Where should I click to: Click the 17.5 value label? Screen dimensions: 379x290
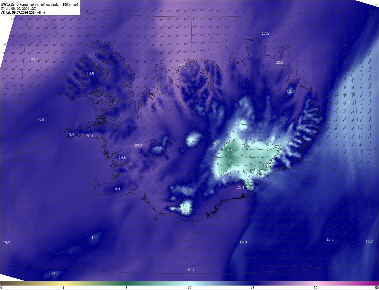[265, 34]
